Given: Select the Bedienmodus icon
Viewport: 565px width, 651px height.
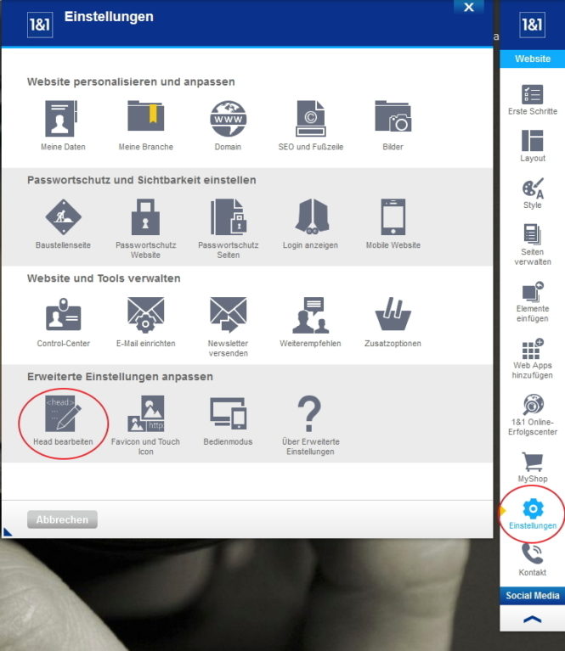Looking at the screenshot, I should coord(228,415).
